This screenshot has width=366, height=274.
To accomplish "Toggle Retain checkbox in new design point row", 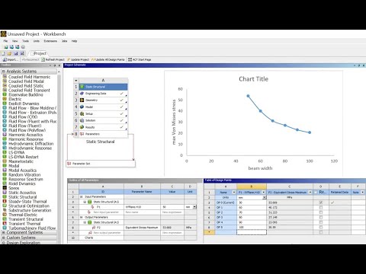I will click(x=321, y=232).
